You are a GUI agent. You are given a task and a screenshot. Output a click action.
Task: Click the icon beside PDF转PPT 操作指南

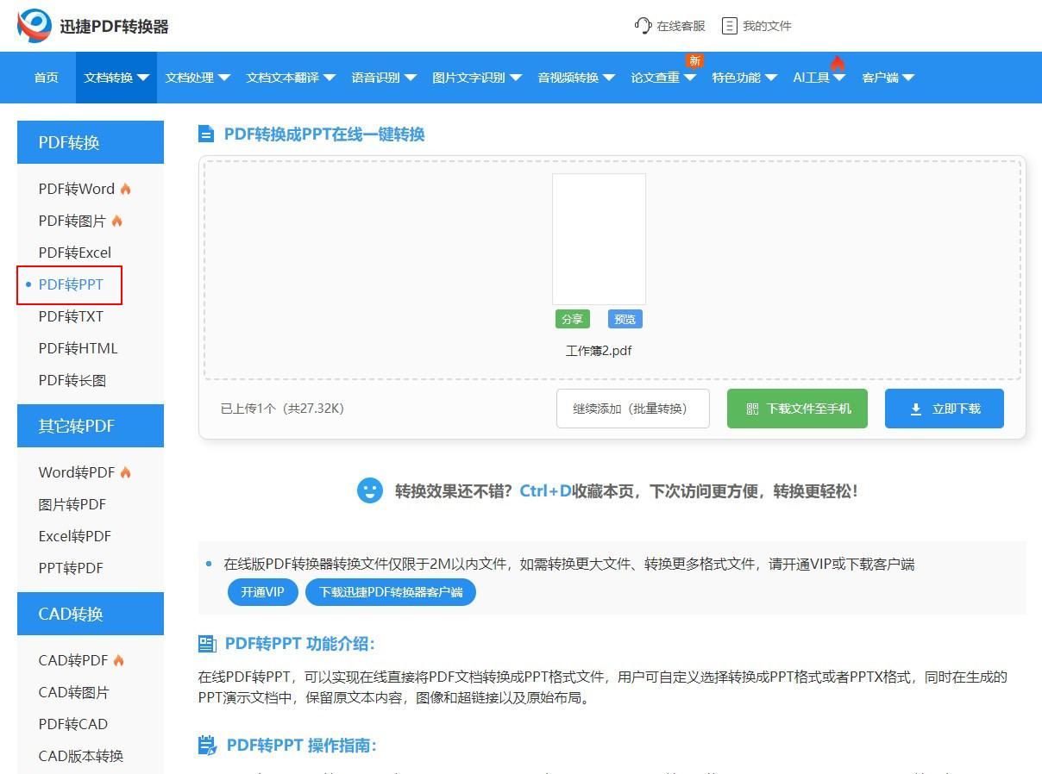coord(207,746)
